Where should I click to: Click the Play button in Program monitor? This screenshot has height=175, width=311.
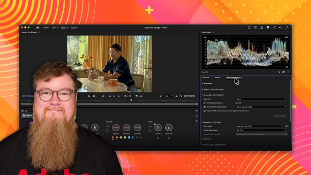(x=114, y=96)
